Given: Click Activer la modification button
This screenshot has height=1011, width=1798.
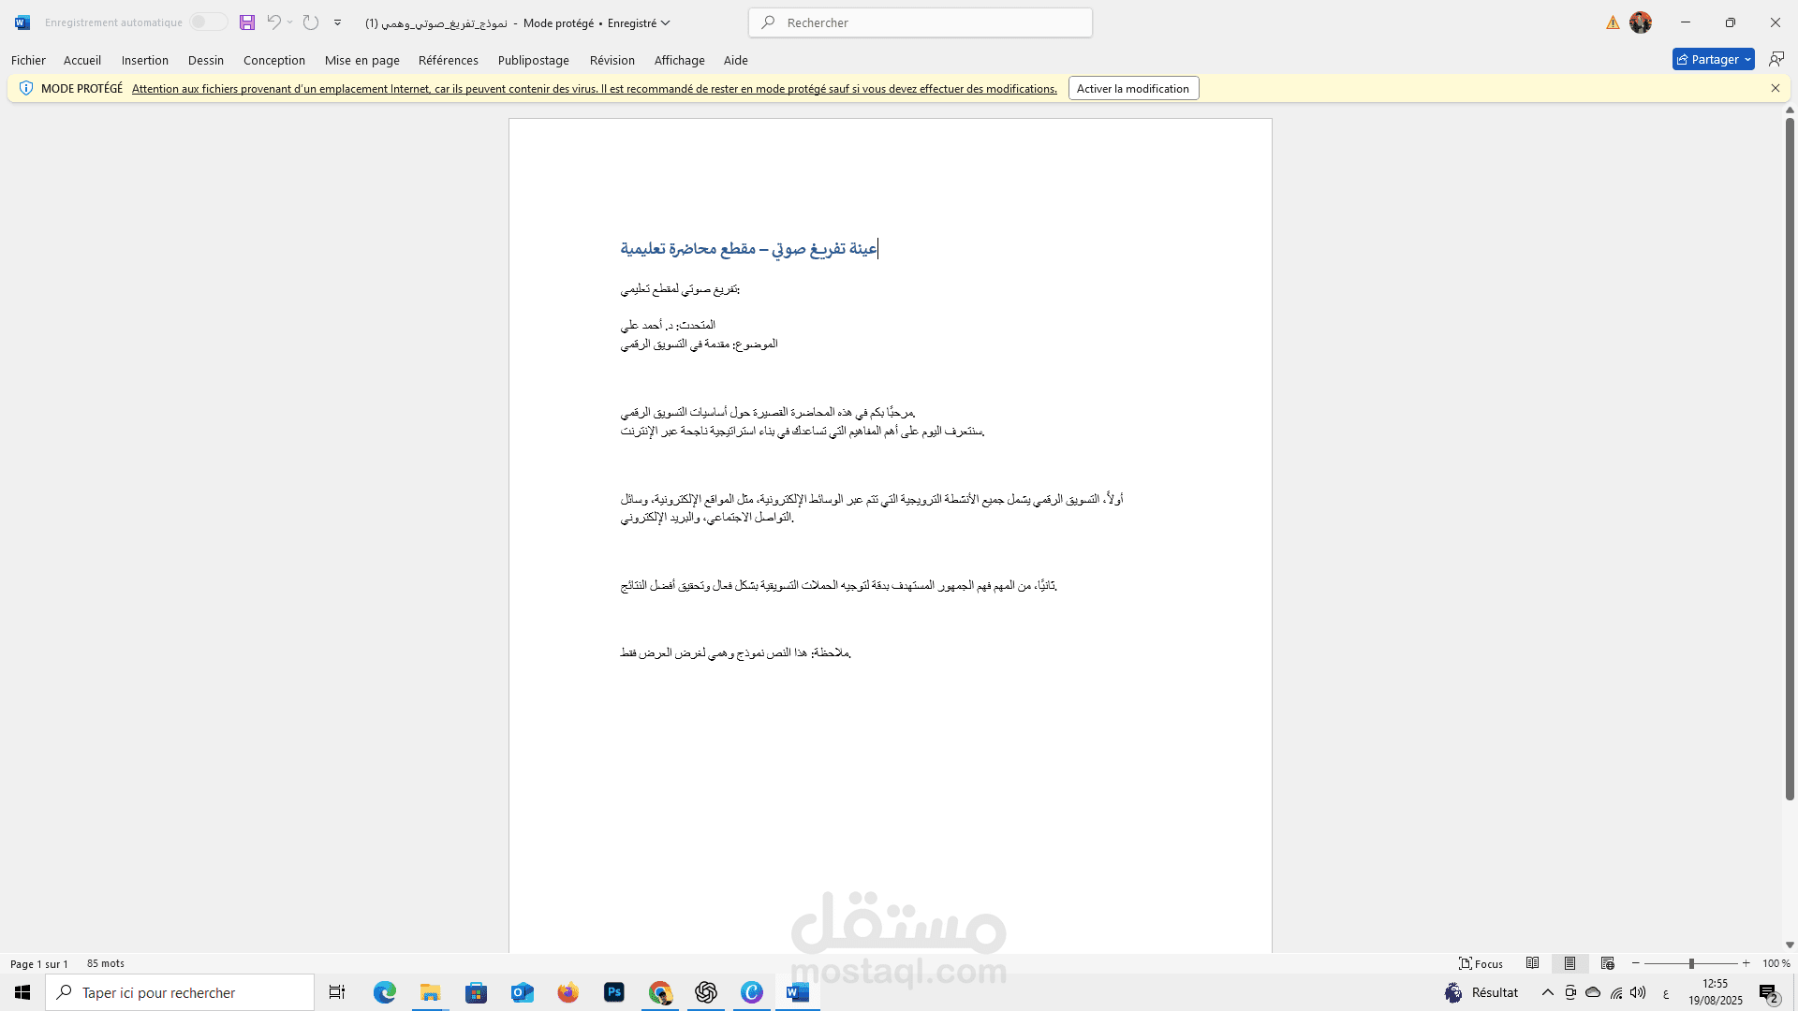Looking at the screenshot, I should pyautogui.click(x=1133, y=88).
